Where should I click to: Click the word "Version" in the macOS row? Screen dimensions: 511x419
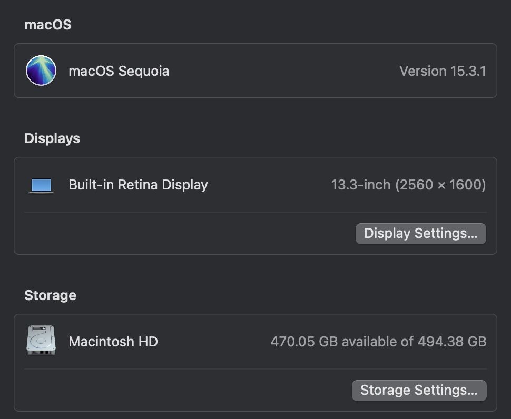point(422,71)
